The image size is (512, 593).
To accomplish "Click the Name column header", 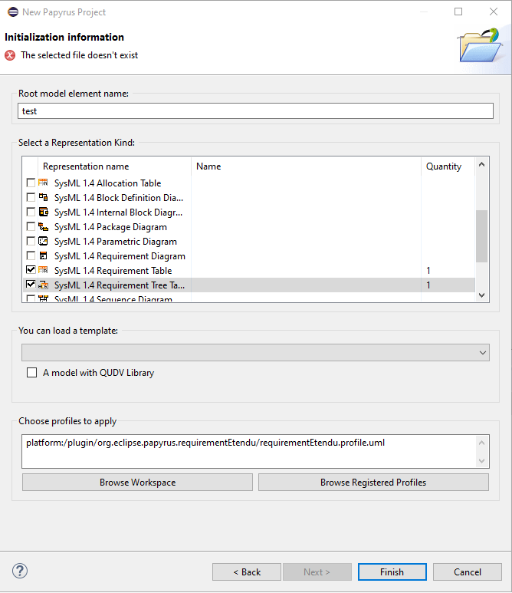I will click(306, 166).
